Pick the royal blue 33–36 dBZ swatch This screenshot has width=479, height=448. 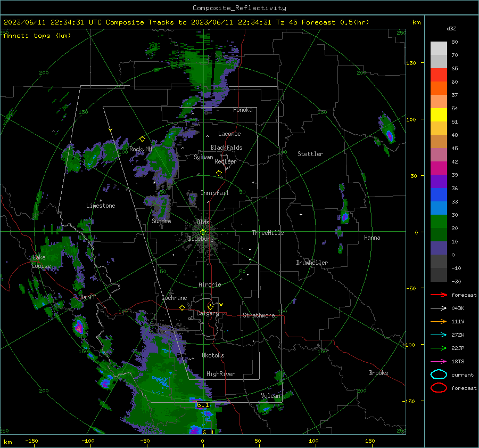point(439,194)
